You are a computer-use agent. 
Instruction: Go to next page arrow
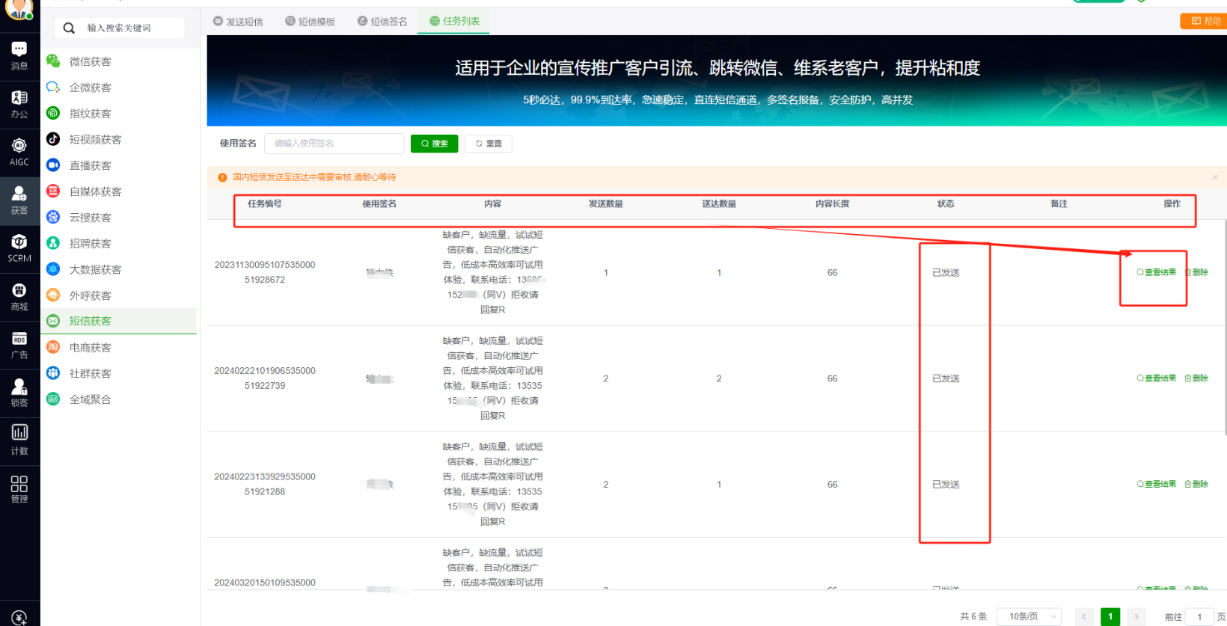(x=1136, y=617)
